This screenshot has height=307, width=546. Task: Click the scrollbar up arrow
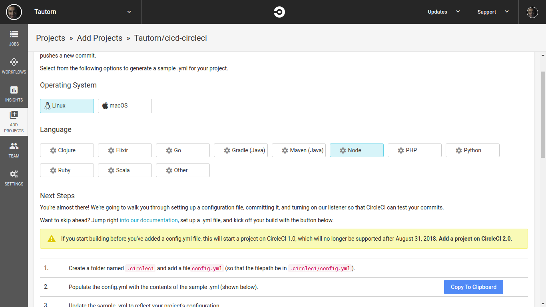(543, 55)
